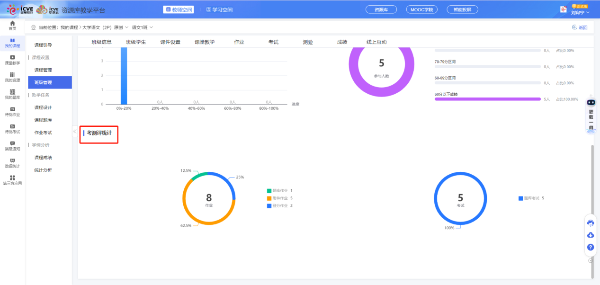Screen dimensions: 600x285
Task: Click the 返回 link
Action: point(580,27)
